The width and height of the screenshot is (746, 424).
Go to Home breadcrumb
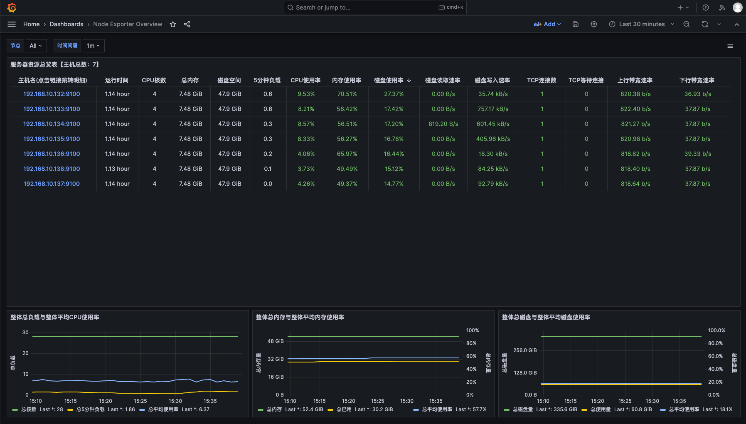point(32,24)
